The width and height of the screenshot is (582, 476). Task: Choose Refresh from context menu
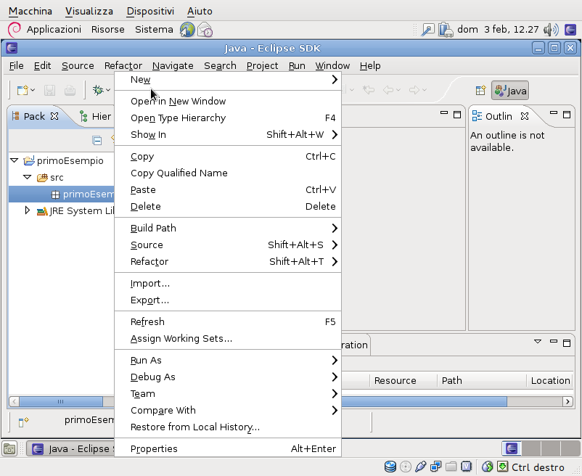click(x=228, y=322)
